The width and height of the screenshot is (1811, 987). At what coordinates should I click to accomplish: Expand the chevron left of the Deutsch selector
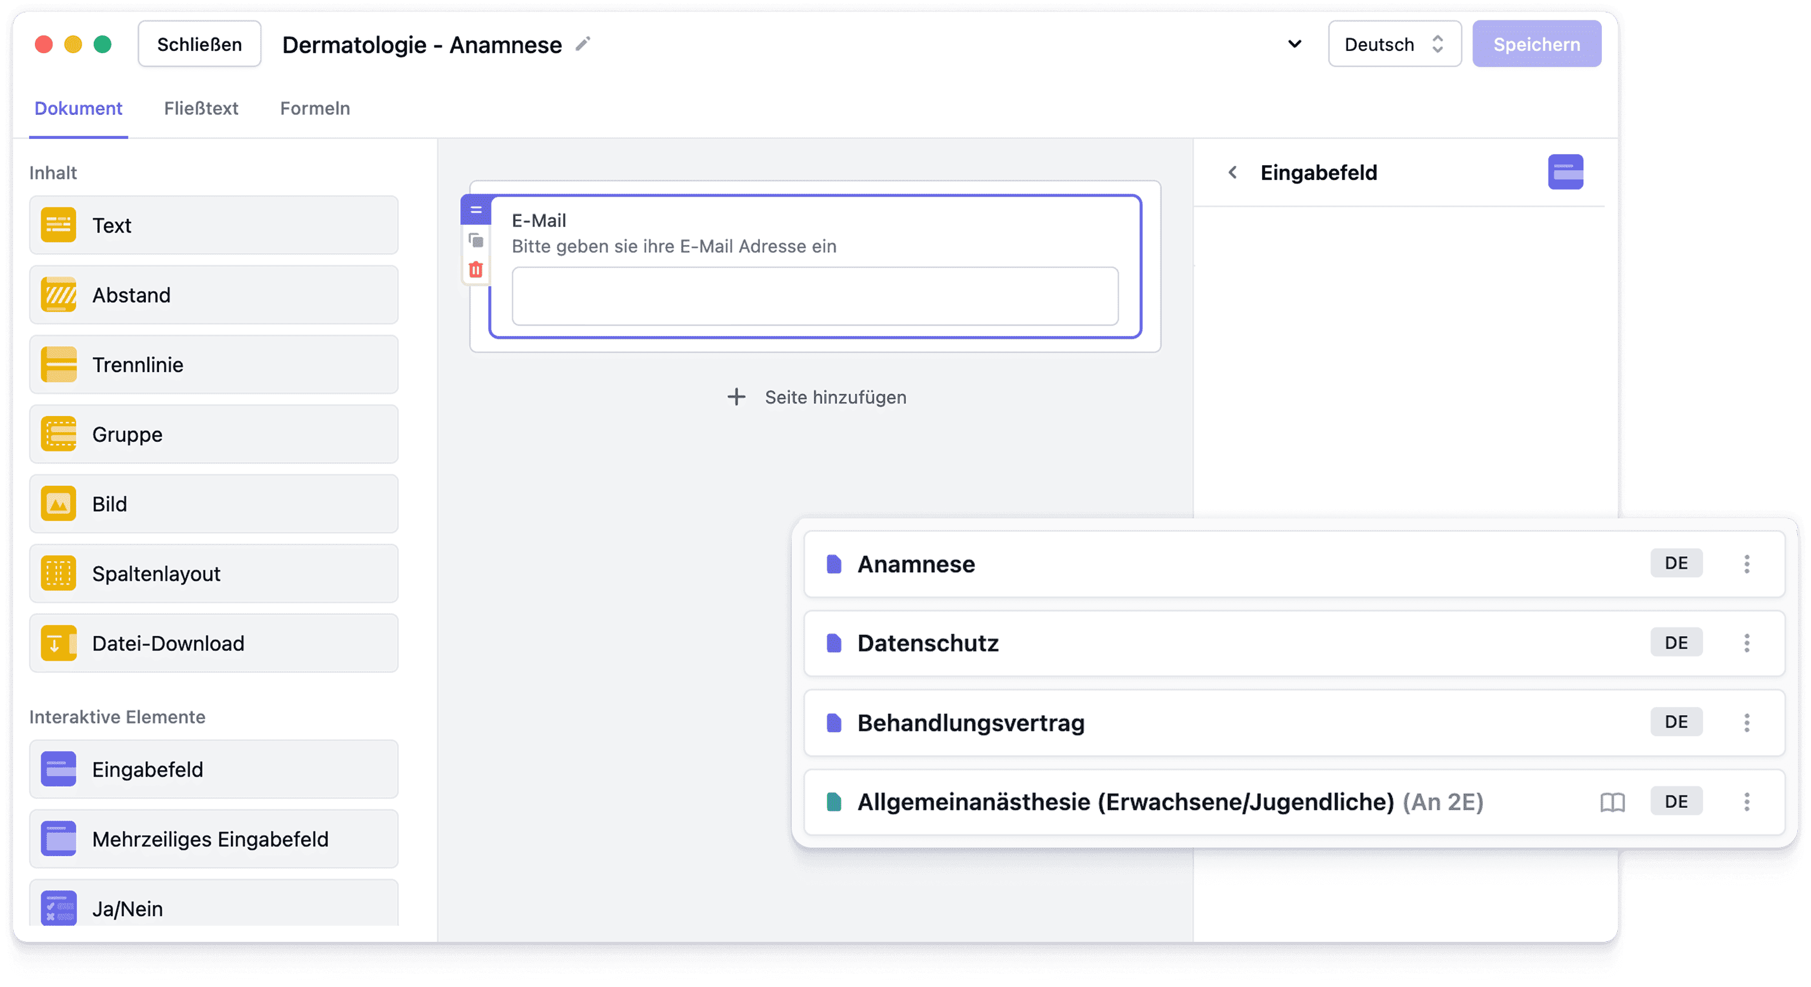1294,44
